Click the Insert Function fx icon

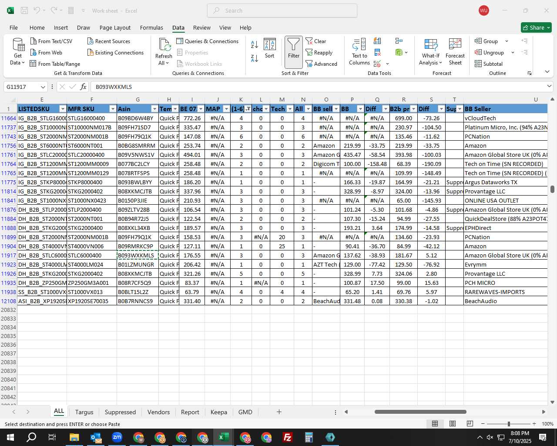[83, 87]
